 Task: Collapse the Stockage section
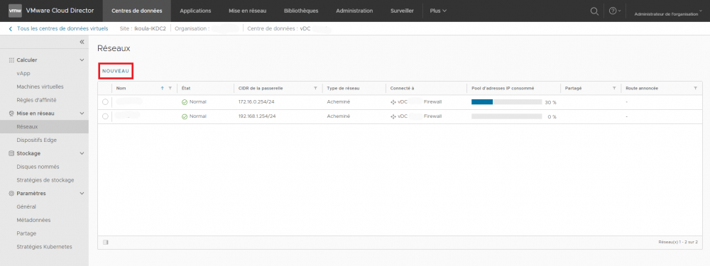pyautogui.click(x=82, y=153)
